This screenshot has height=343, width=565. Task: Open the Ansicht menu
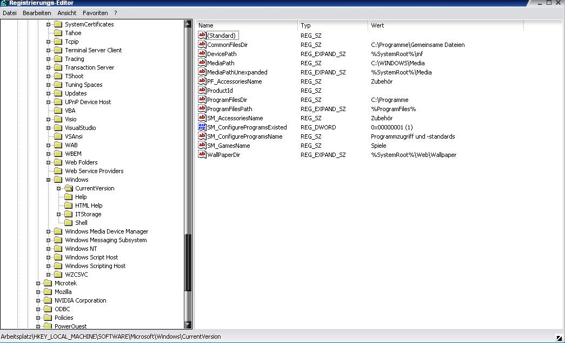[x=67, y=13]
